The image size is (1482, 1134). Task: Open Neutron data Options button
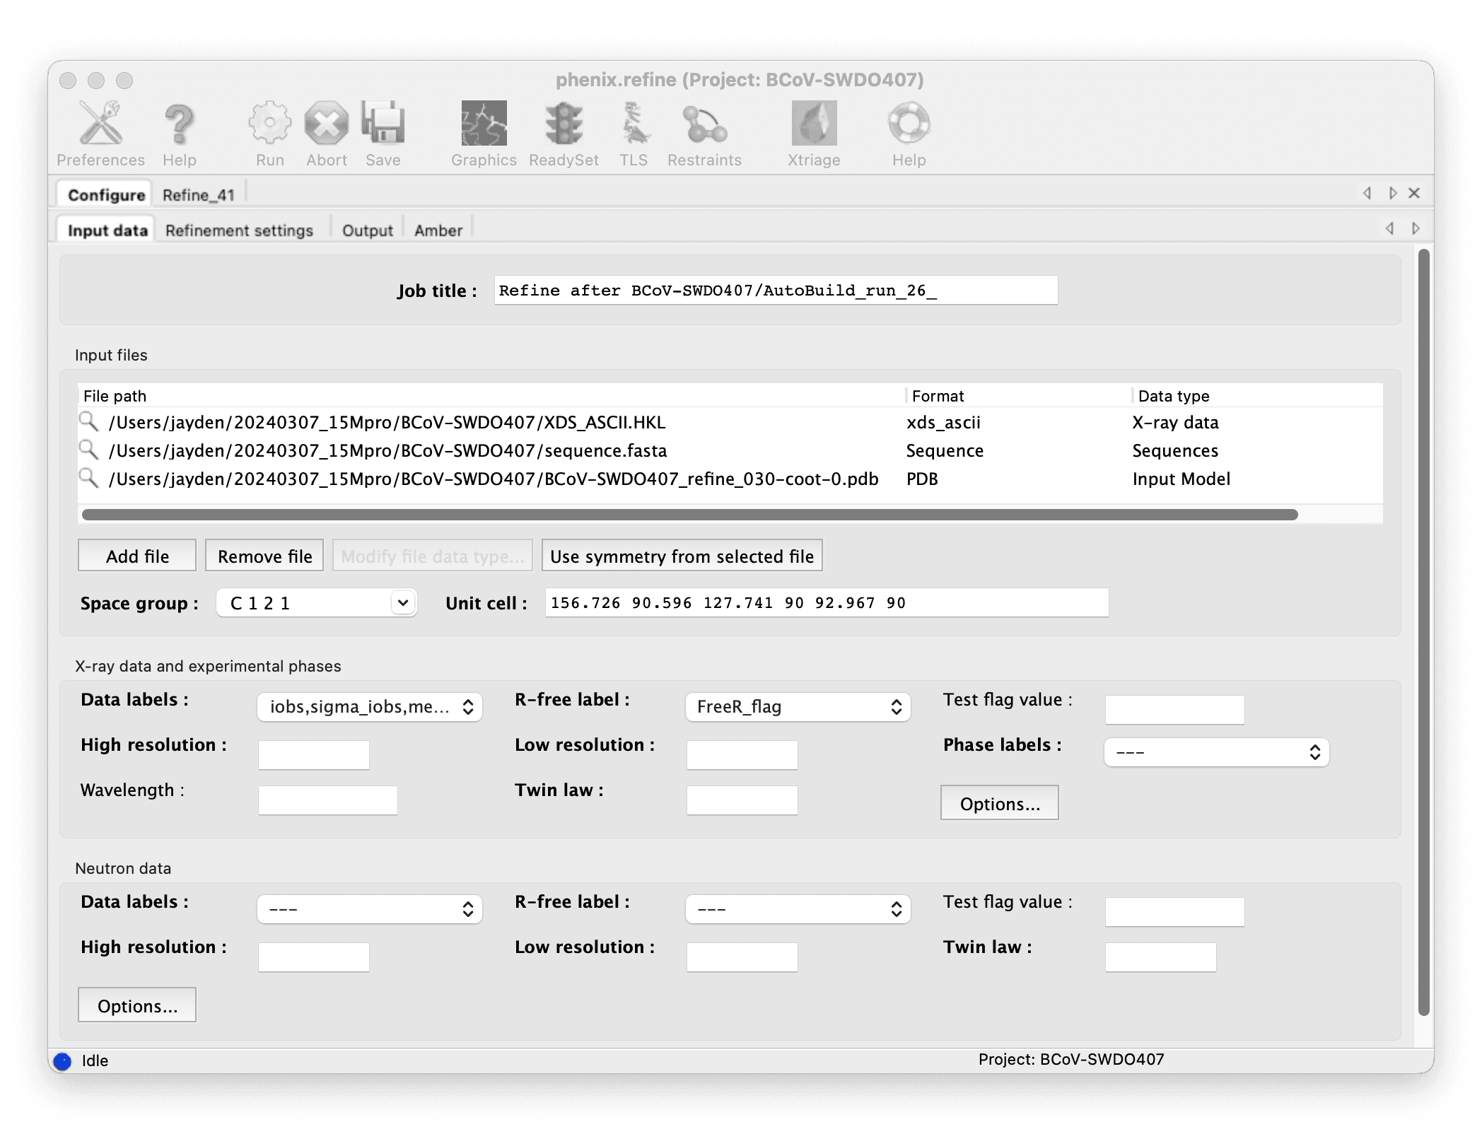137,1005
